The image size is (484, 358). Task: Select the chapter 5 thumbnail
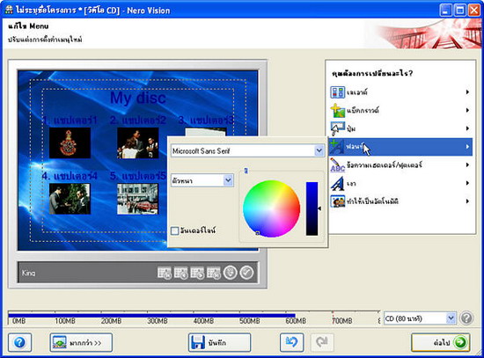137,199
